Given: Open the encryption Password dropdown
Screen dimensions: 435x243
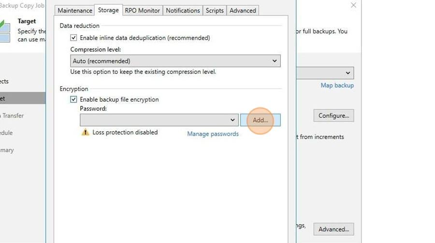Looking at the screenshot, I should (159, 120).
